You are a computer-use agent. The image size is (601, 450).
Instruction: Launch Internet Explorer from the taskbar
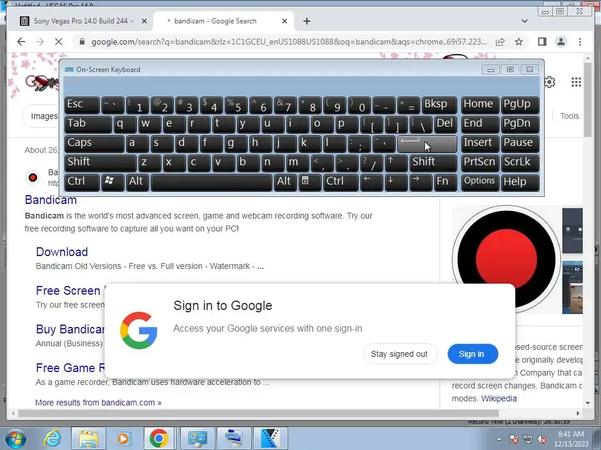point(52,438)
